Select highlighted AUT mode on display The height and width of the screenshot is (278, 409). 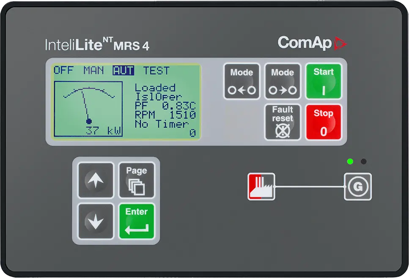tap(124, 71)
